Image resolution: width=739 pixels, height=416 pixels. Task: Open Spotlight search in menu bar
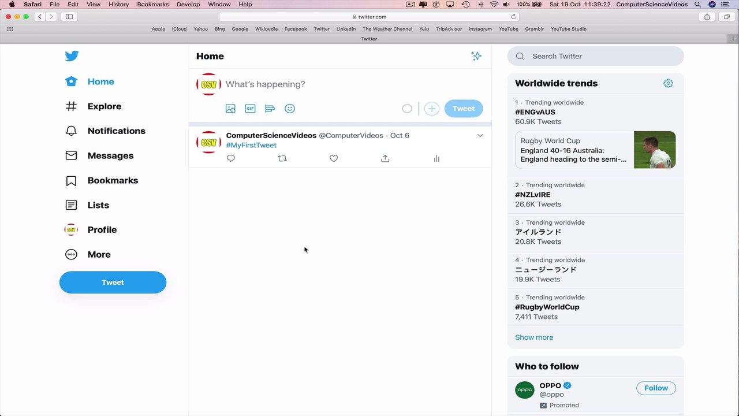pyautogui.click(x=697, y=4)
